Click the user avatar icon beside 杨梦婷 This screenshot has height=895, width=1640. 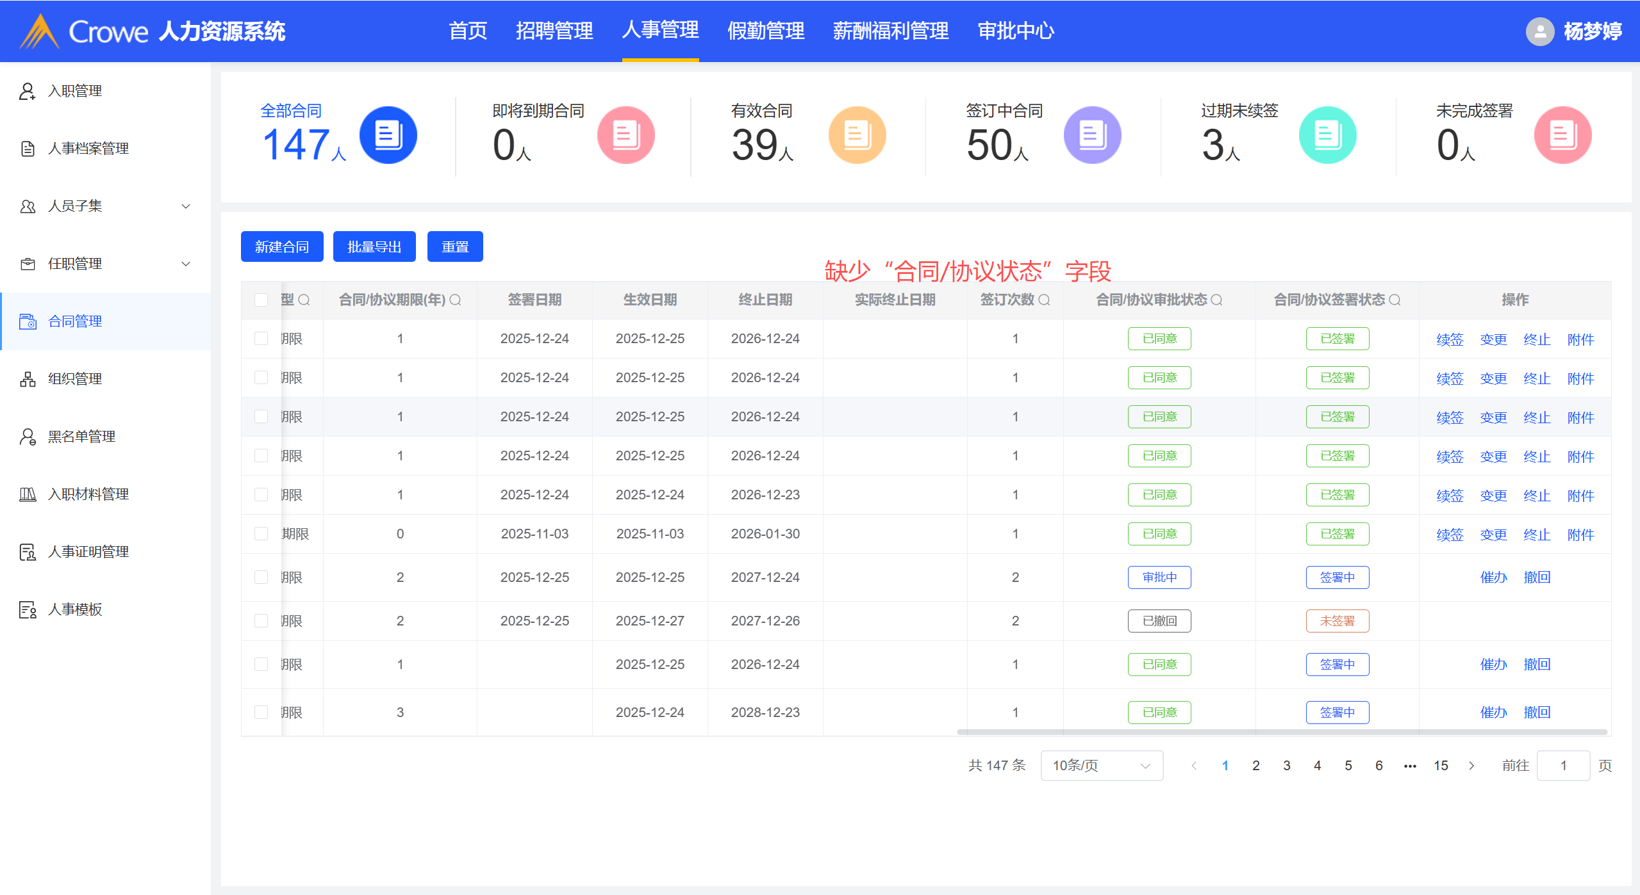point(1539,31)
